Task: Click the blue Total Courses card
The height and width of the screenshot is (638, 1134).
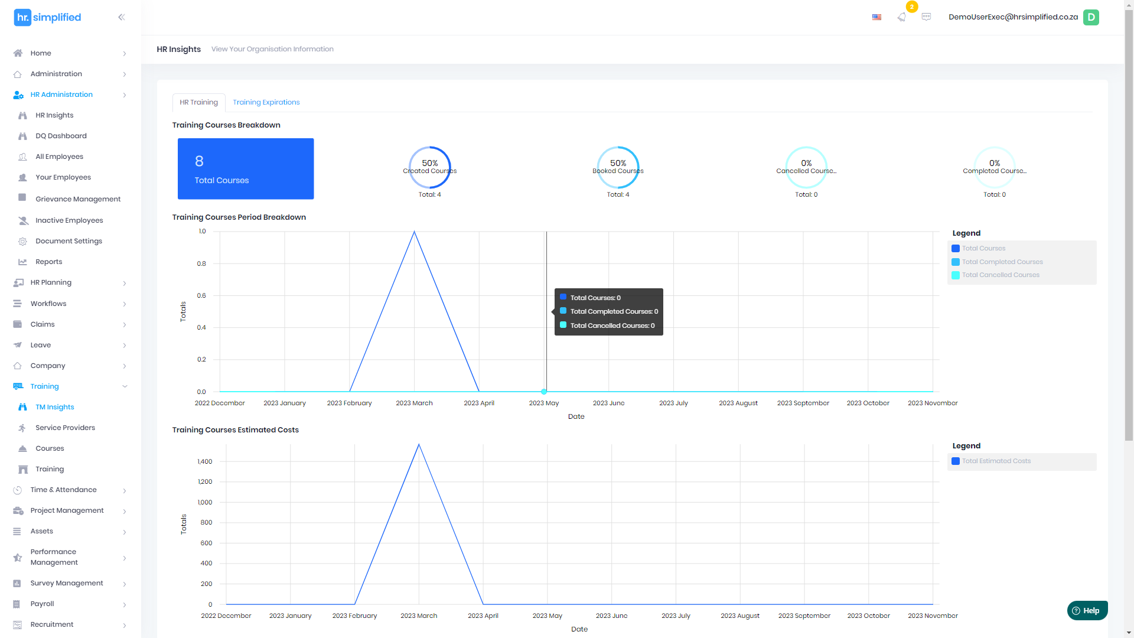Action: pyautogui.click(x=246, y=169)
